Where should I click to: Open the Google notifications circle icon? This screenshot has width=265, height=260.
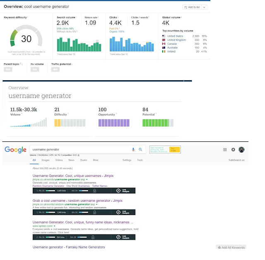pyautogui.click(x=233, y=150)
